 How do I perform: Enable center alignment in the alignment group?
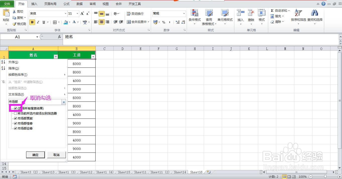[x=101, y=22]
